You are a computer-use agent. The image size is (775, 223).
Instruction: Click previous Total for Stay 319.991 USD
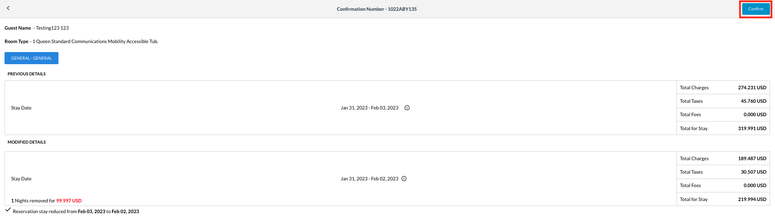tap(752, 128)
